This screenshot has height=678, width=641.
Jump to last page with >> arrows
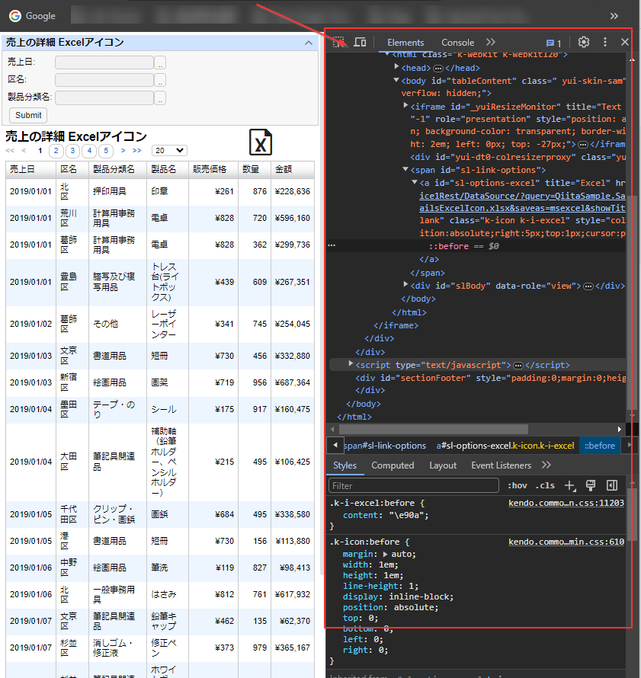tap(137, 151)
